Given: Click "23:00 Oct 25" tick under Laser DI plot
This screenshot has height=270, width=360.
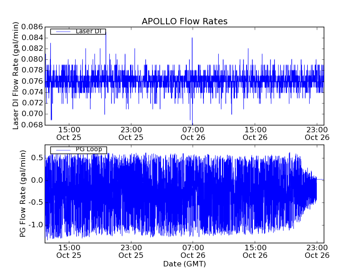Looking at the screenshot, I should [x=131, y=134].
